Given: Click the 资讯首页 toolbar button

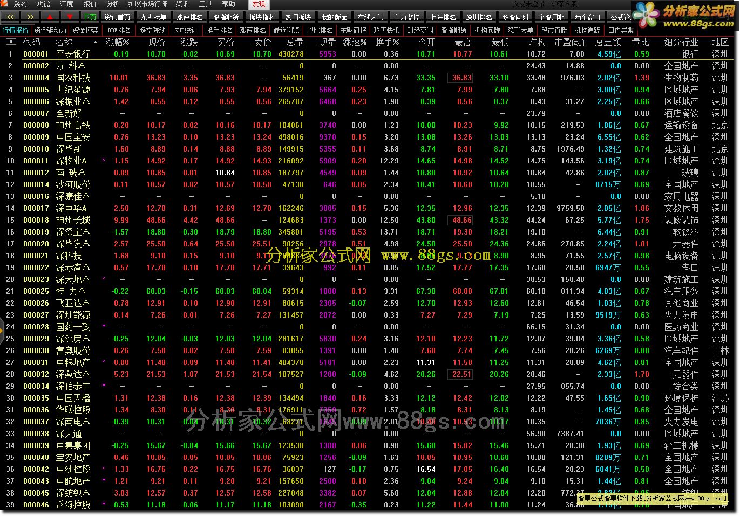Looking at the screenshot, I should tap(118, 17).
